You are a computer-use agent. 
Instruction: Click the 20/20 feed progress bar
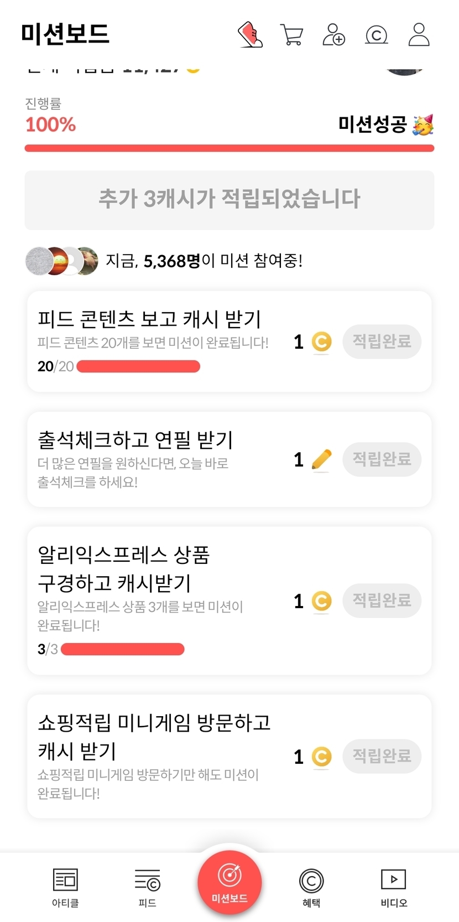click(138, 366)
